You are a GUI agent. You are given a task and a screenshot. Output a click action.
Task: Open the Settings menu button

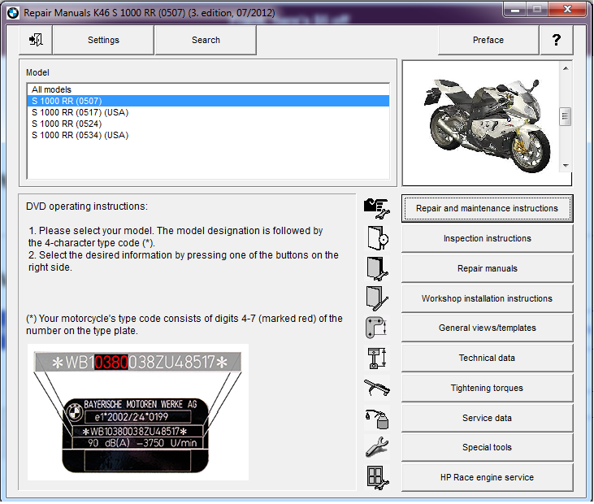coord(103,40)
